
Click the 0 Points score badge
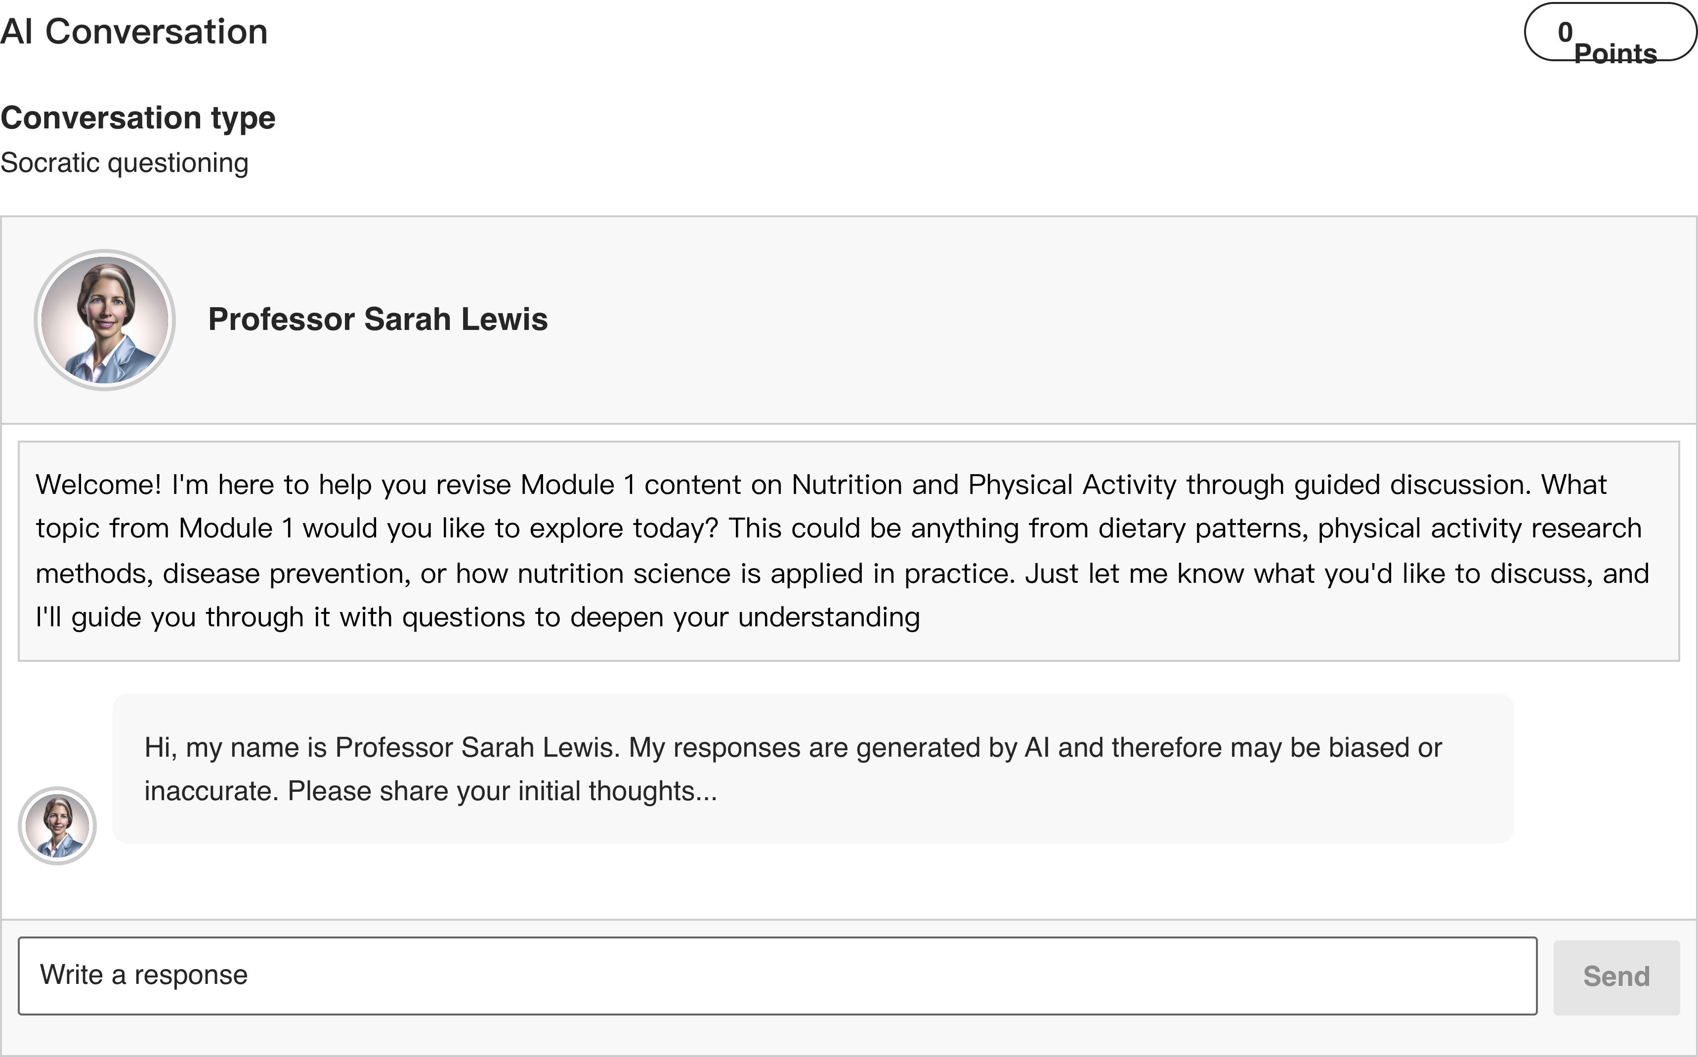tap(1610, 32)
